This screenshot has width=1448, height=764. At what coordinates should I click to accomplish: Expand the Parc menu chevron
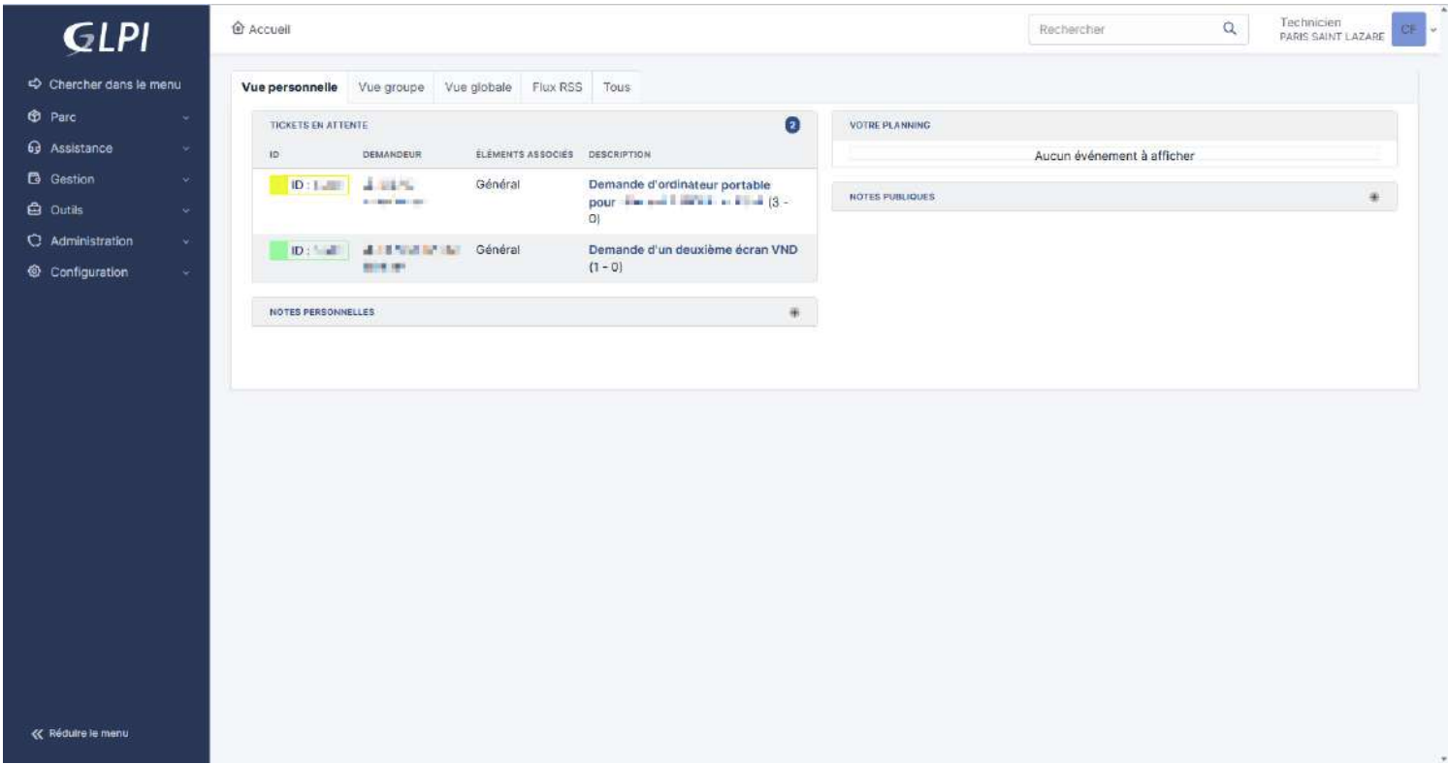(x=185, y=118)
